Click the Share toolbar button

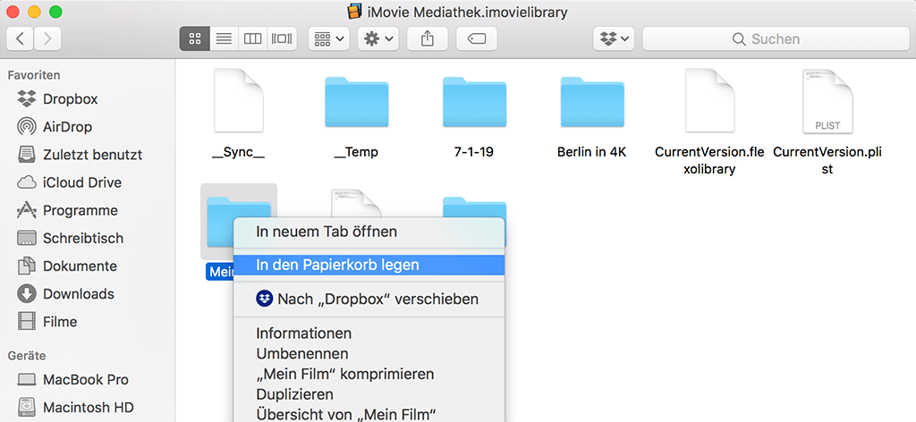pyautogui.click(x=427, y=39)
